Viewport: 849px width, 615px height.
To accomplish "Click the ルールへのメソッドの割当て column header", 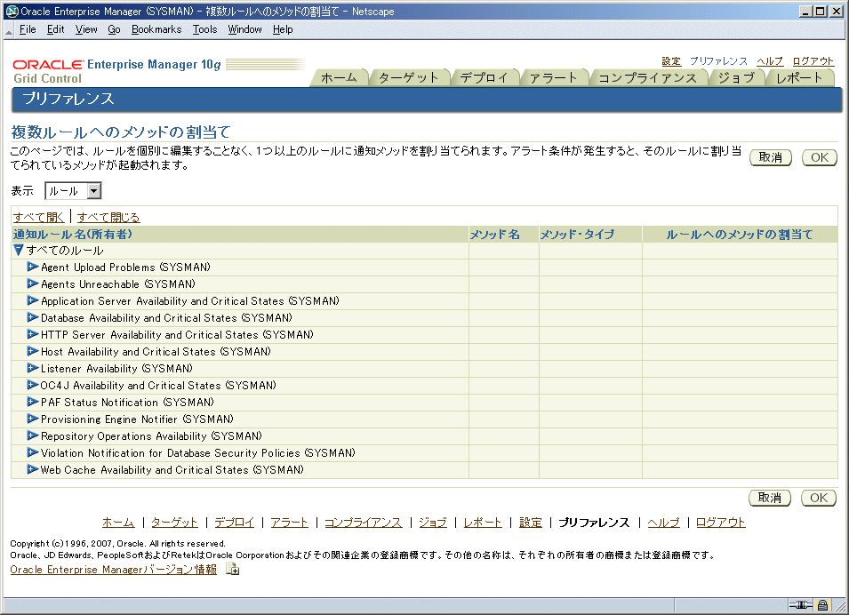I will click(x=739, y=235).
